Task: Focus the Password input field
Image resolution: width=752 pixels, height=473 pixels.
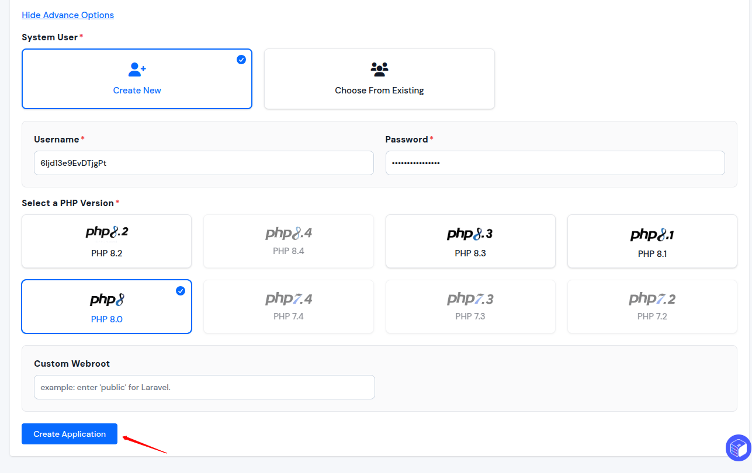Action: pyautogui.click(x=555, y=163)
